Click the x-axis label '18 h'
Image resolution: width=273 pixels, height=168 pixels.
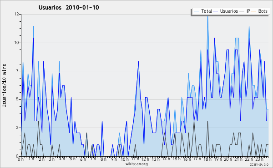[207, 159]
